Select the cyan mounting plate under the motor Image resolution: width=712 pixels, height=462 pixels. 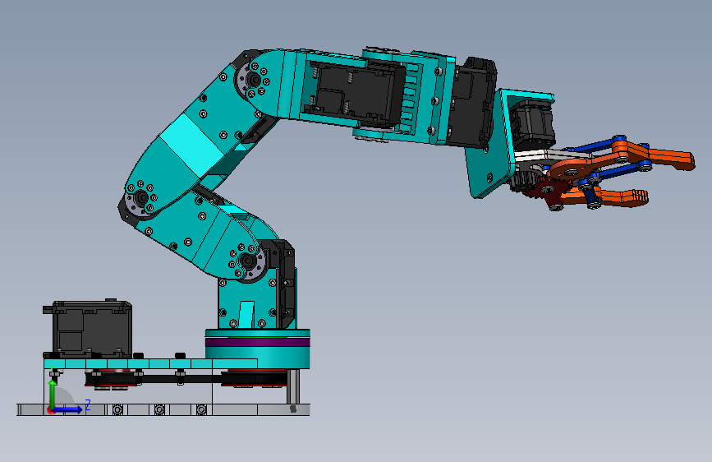[x=151, y=363]
